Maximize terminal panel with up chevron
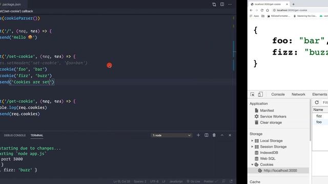This screenshot has width=328, height=184. [222, 135]
